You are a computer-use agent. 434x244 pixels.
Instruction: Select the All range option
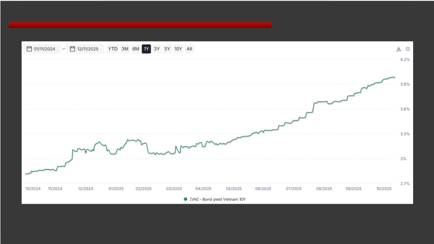189,49
